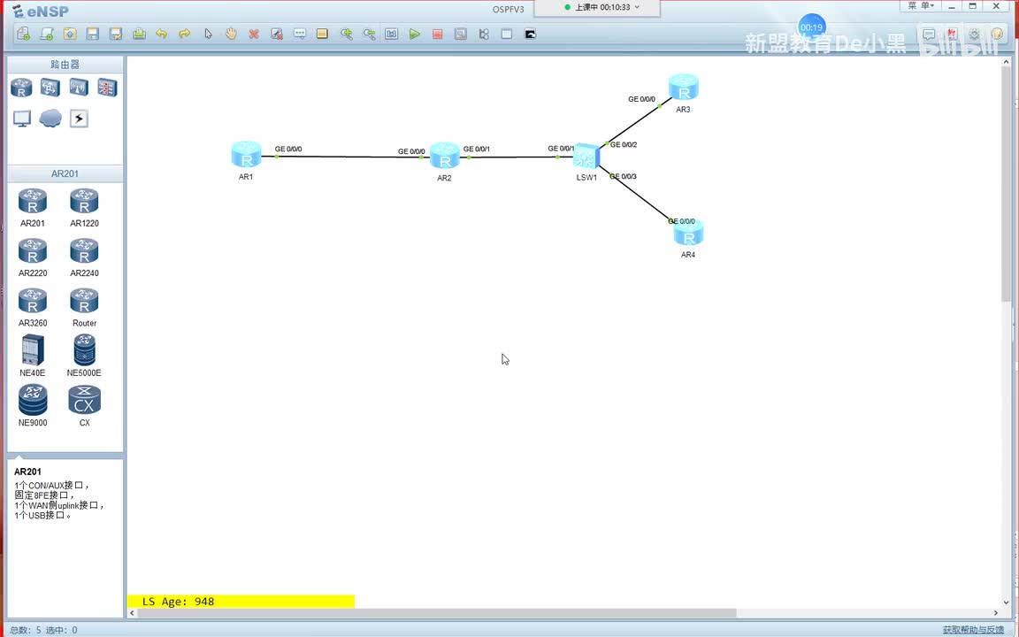The image size is (1019, 637).
Task: Open the help lightbulb icon
Action: point(998,34)
